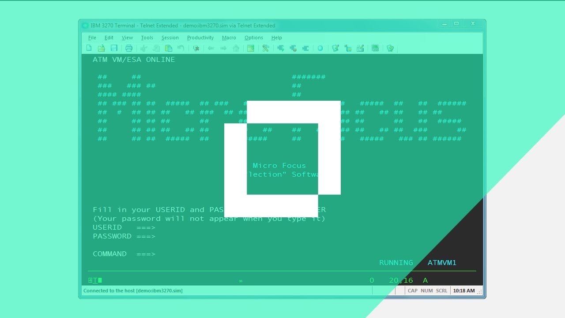Image resolution: width=565 pixels, height=318 pixels.
Task: Click the shield icon at the toolbar's right end
Action: tap(390, 48)
